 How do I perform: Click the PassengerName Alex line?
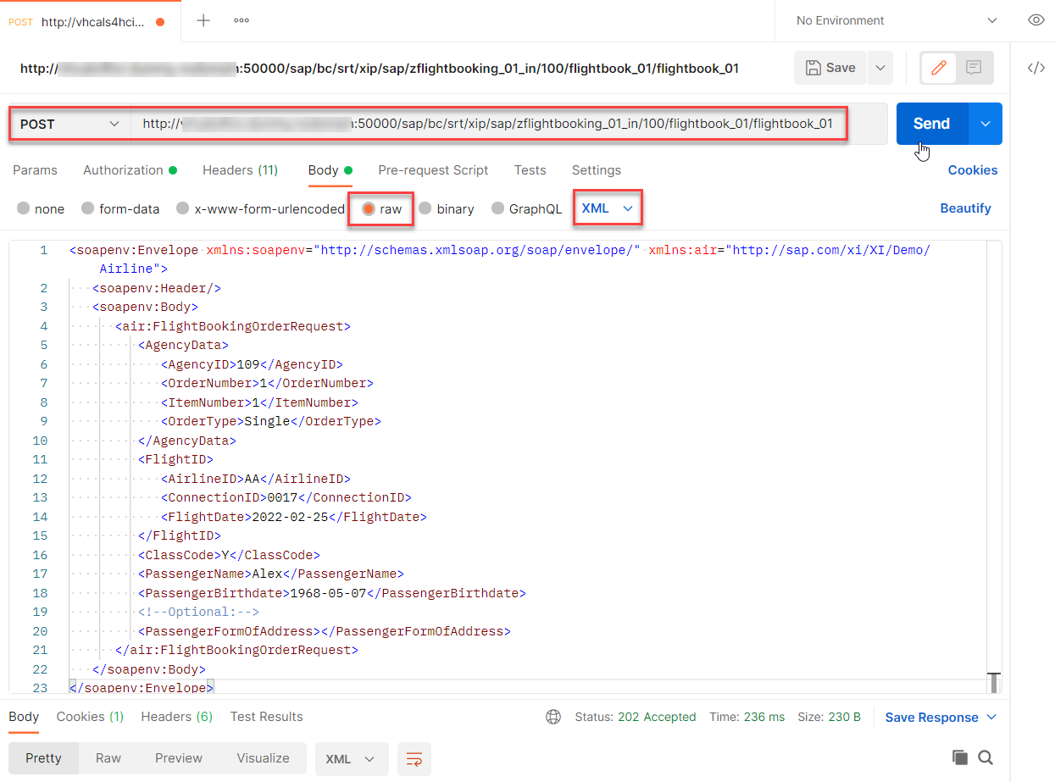271,574
